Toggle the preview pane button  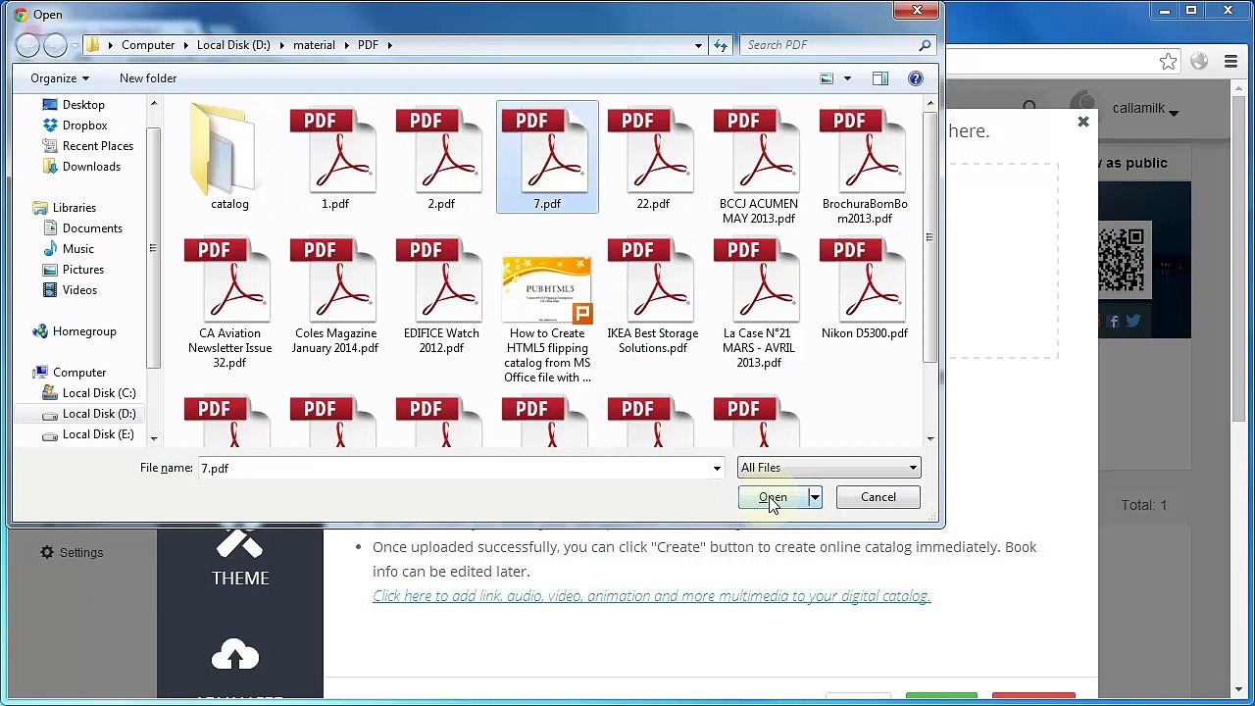point(879,78)
